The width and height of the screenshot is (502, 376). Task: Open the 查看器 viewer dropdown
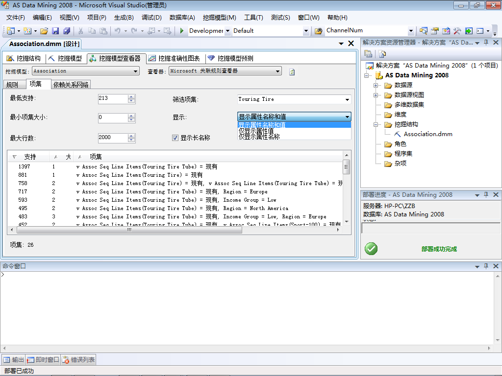click(x=225, y=71)
